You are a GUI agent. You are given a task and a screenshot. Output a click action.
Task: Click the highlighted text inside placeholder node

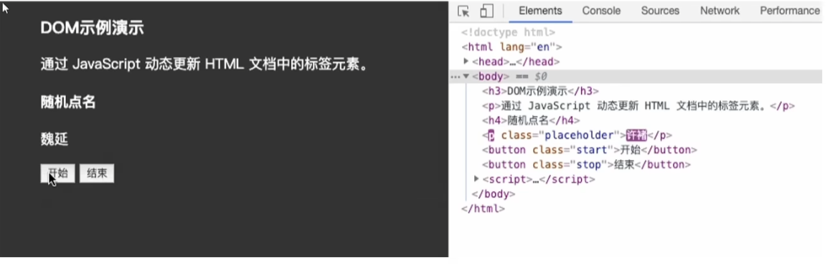pyautogui.click(x=636, y=135)
